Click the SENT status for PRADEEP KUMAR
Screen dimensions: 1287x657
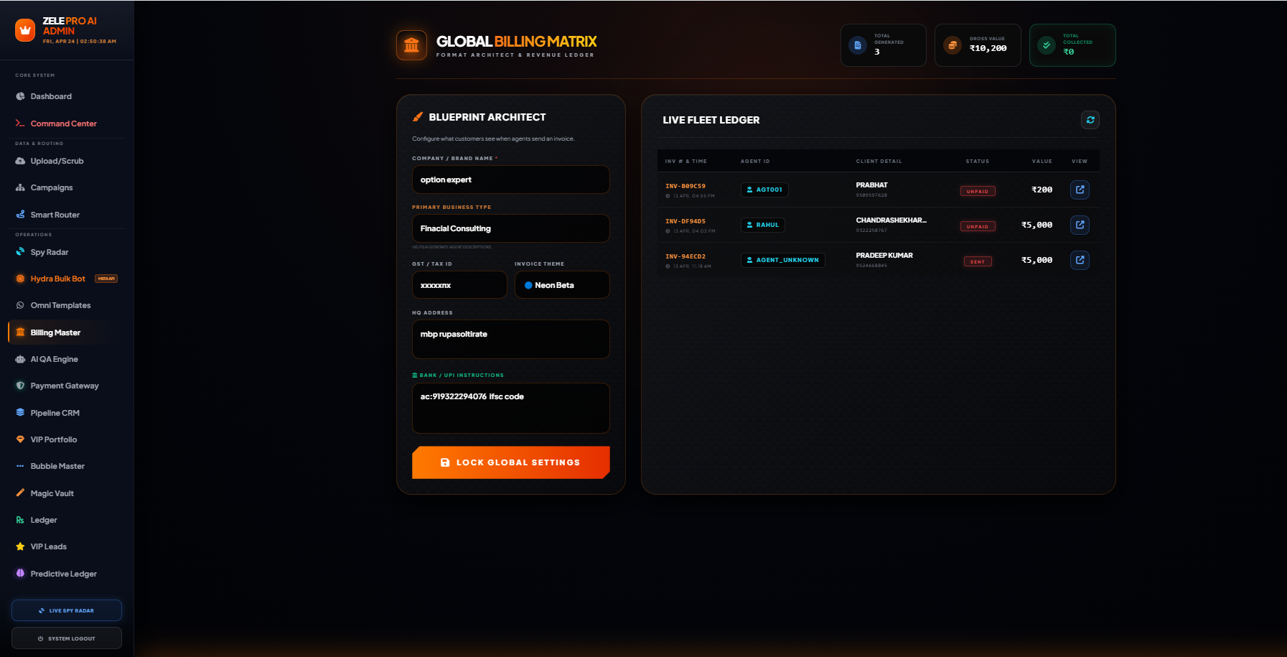click(x=978, y=261)
